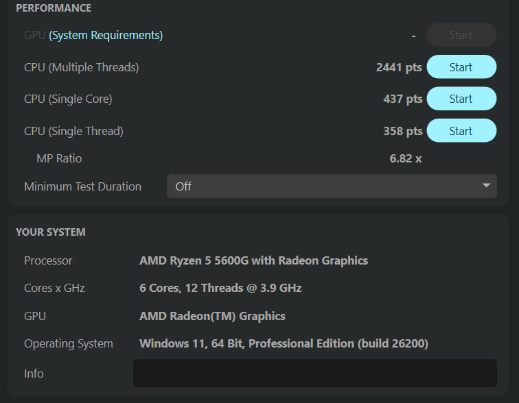
Task: Start the CPU Single Thread benchmark
Action: click(x=461, y=131)
